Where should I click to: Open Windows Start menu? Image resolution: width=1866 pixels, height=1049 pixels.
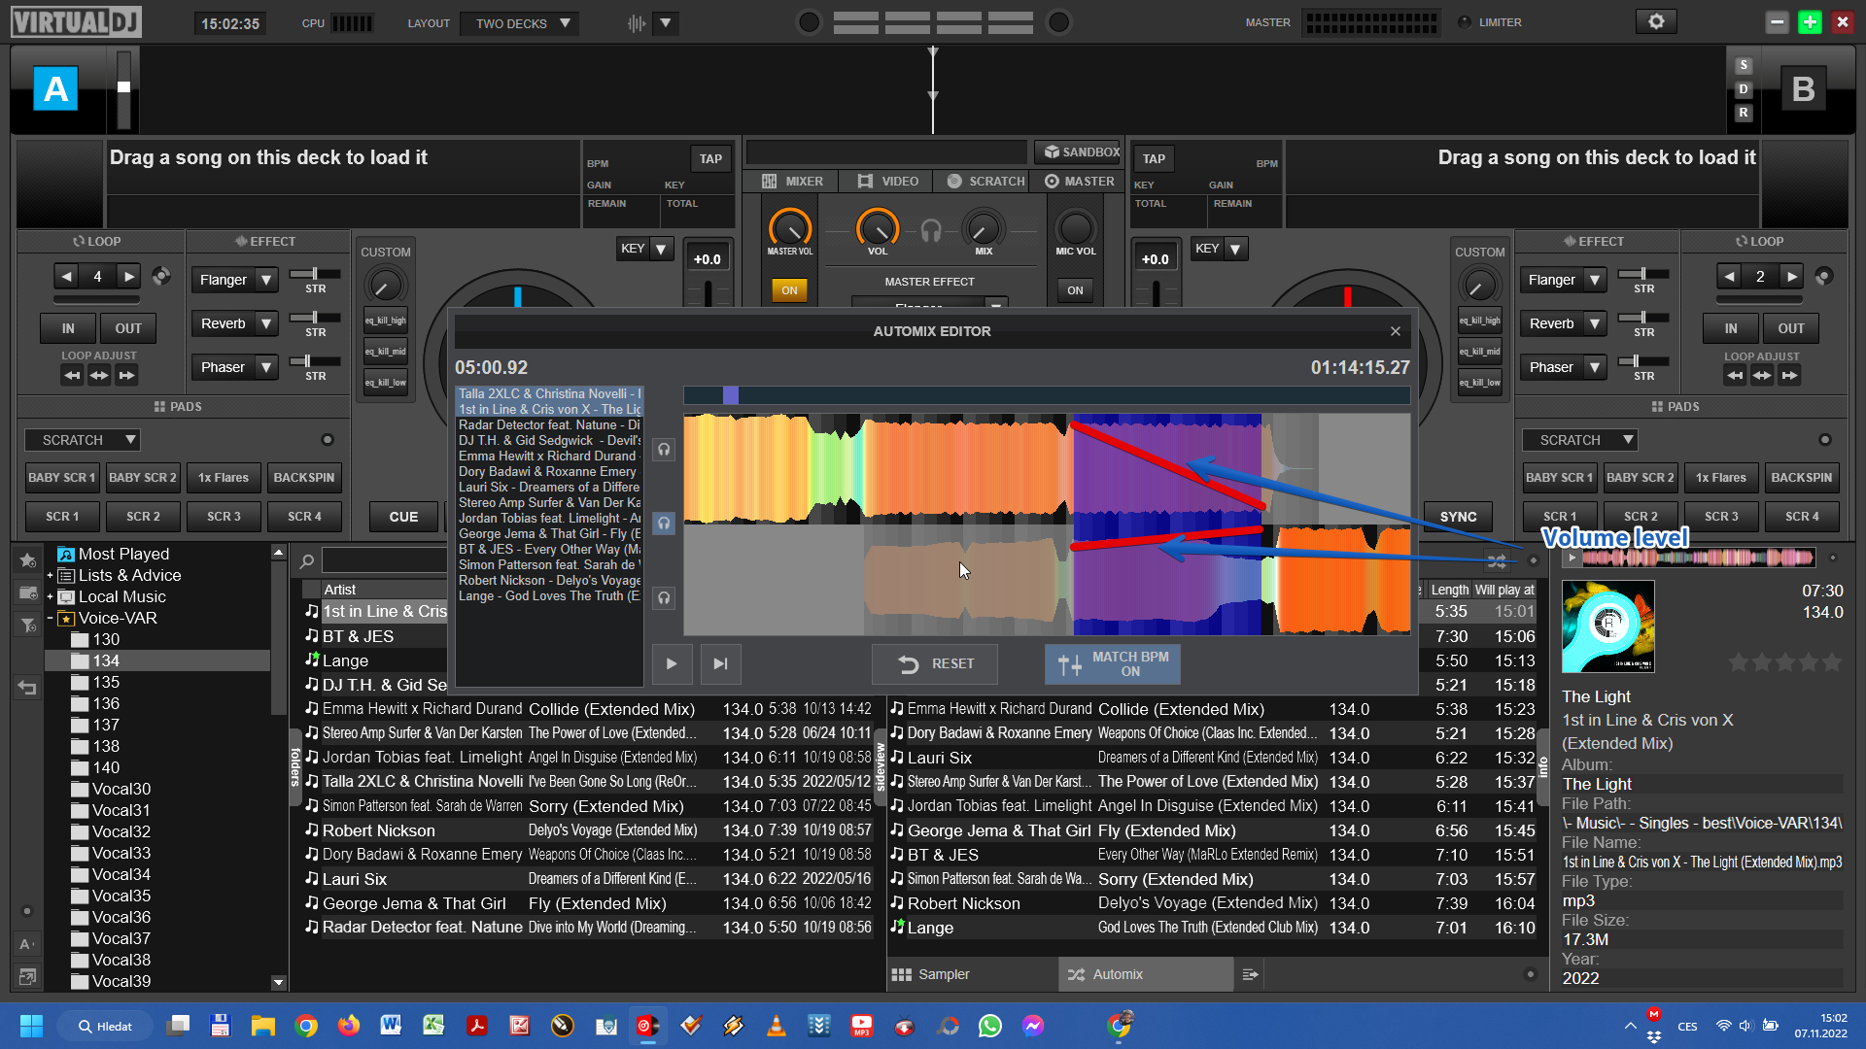[x=31, y=1026]
